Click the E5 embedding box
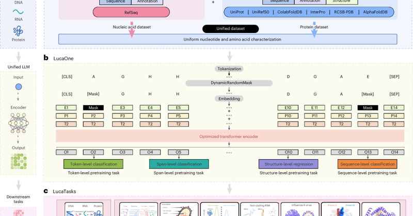The width and height of the screenshot is (413, 216). (x=178, y=108)
